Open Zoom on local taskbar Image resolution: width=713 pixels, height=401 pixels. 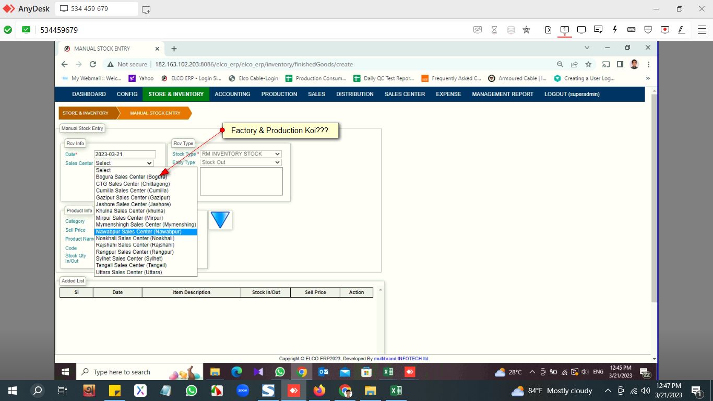click(243, 391)
